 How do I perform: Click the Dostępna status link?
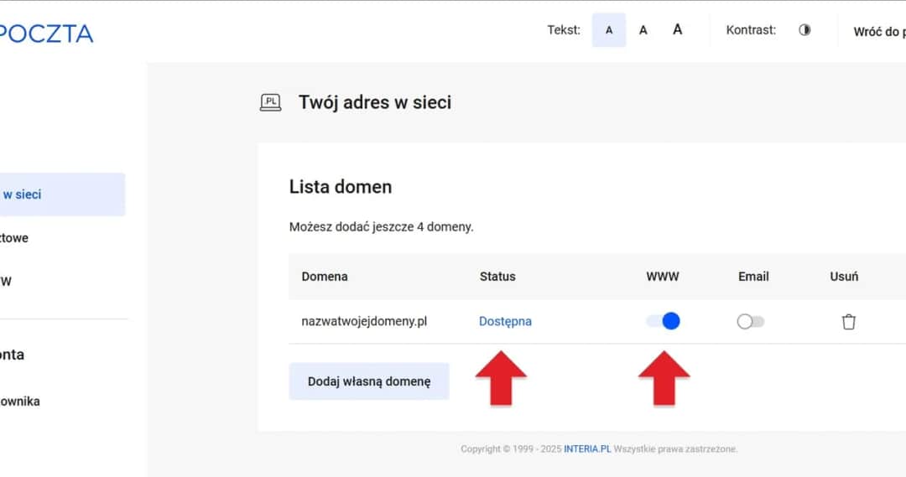[x=505, y=322]
